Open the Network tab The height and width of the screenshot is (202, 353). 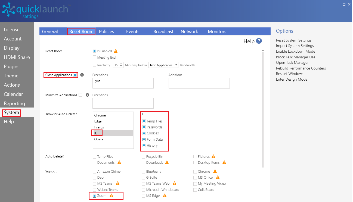(189, 31)
